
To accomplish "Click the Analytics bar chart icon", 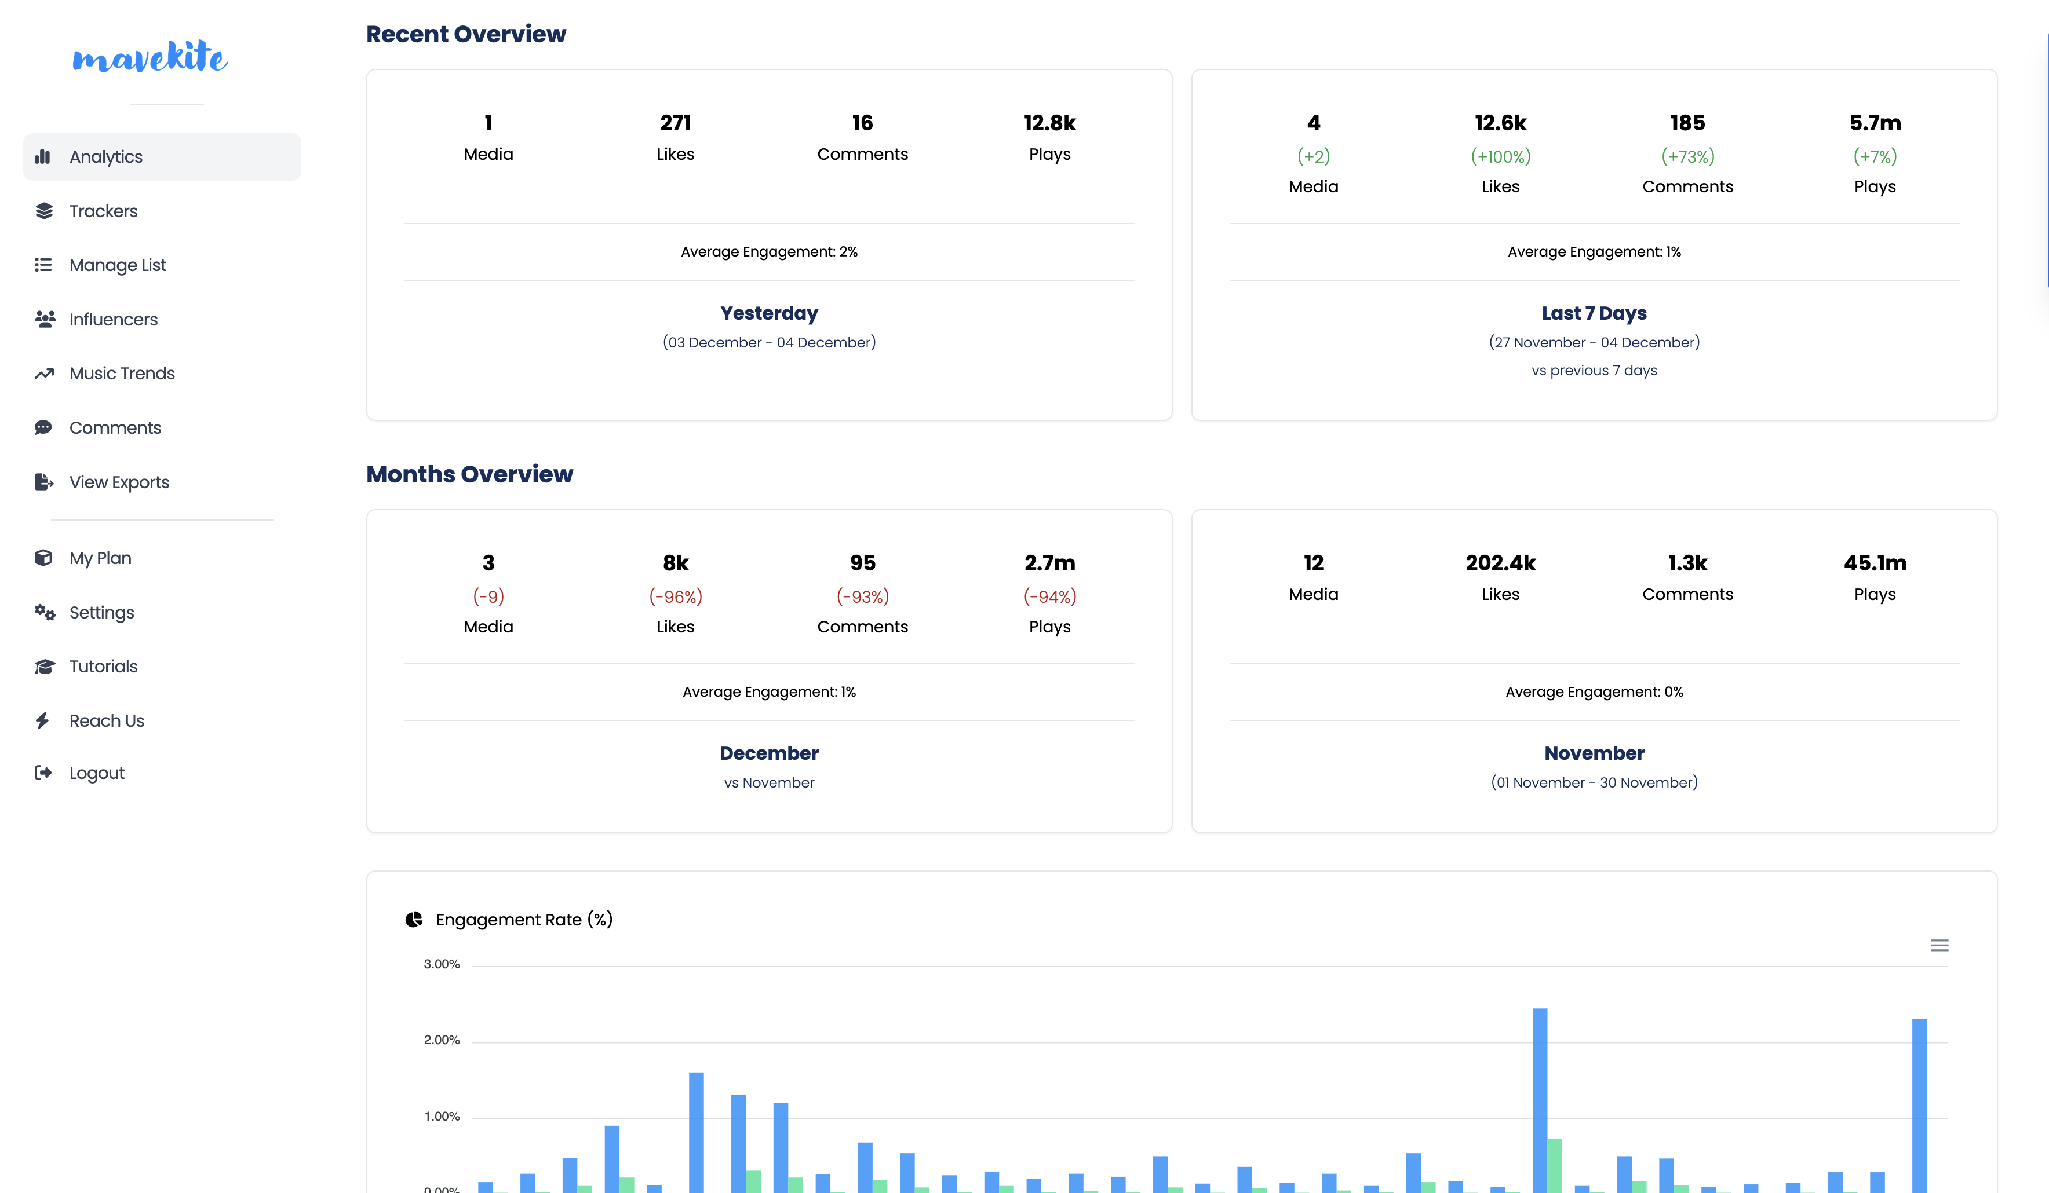I will click(x=43, y=157).
